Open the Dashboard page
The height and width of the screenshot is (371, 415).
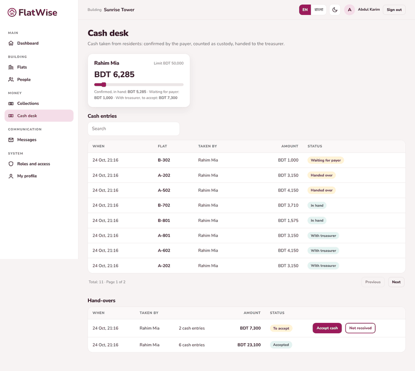click(x=39, y=43)
